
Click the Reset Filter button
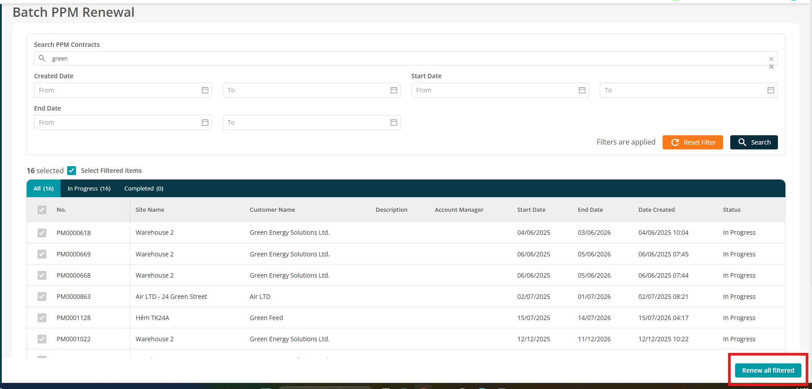point(693,142)
